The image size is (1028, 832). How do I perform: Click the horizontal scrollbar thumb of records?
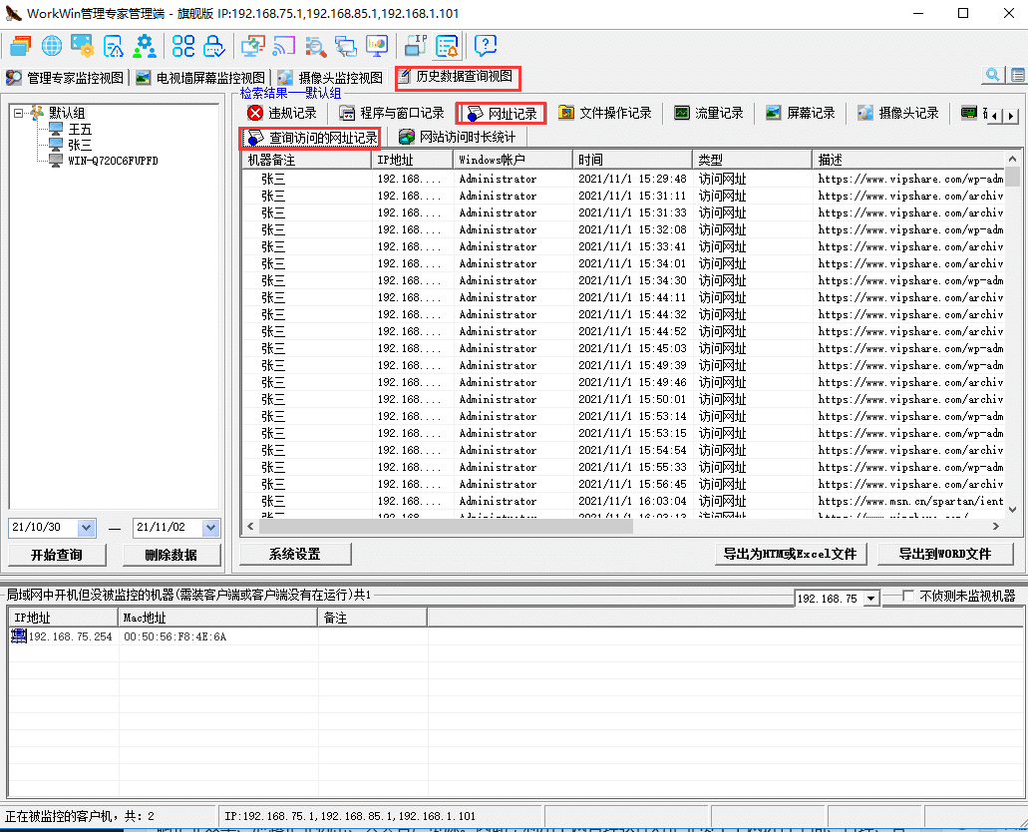(x=446, y=526)
